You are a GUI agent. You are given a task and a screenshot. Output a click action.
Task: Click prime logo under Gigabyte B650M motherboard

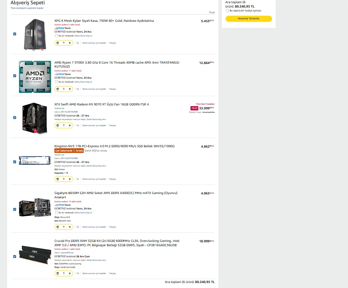[59, 205]
